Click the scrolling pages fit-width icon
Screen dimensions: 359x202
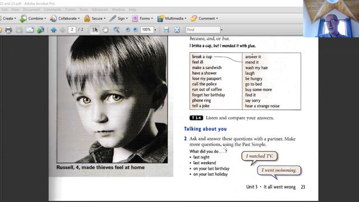pos(166,30)
